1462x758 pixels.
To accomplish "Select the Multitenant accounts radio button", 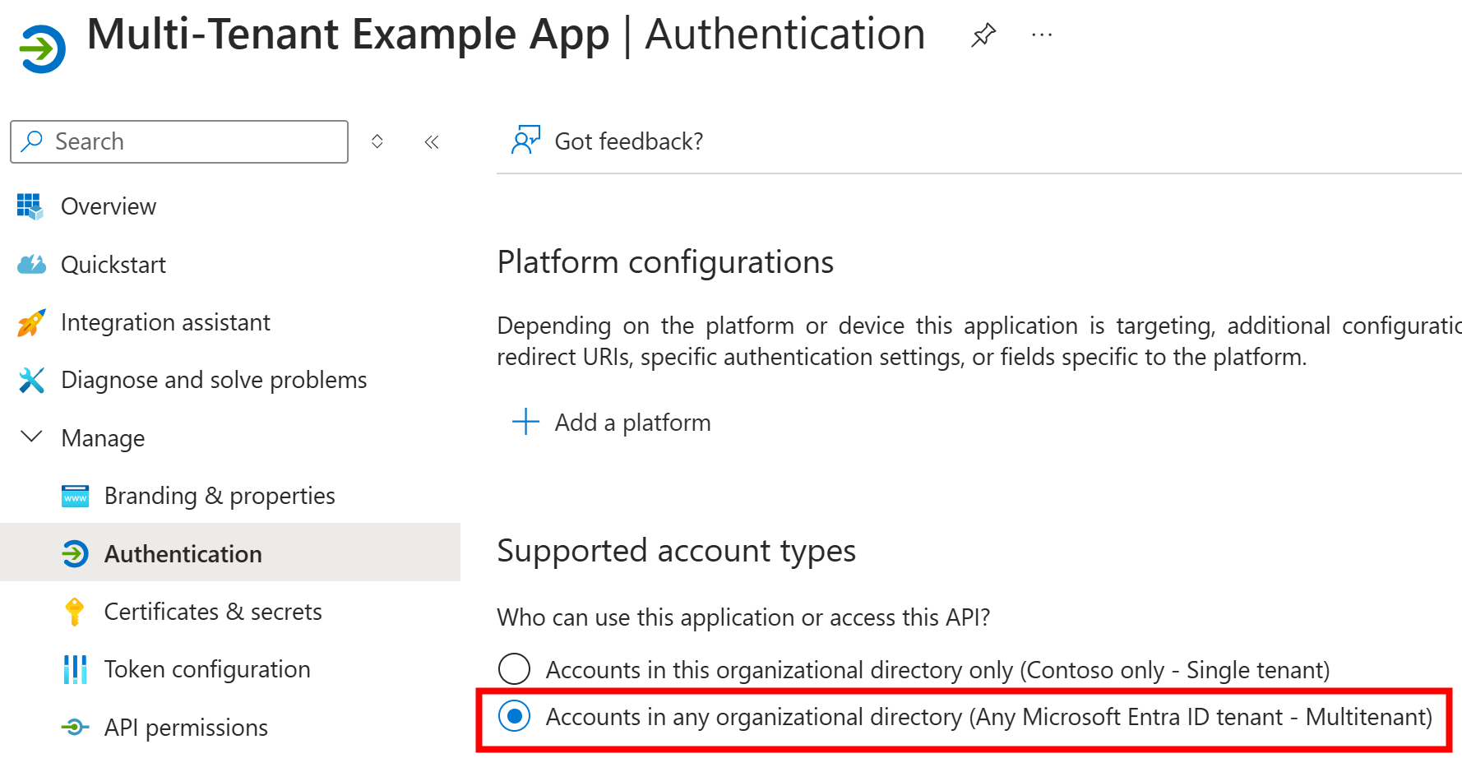I will [x=515, y=716].
